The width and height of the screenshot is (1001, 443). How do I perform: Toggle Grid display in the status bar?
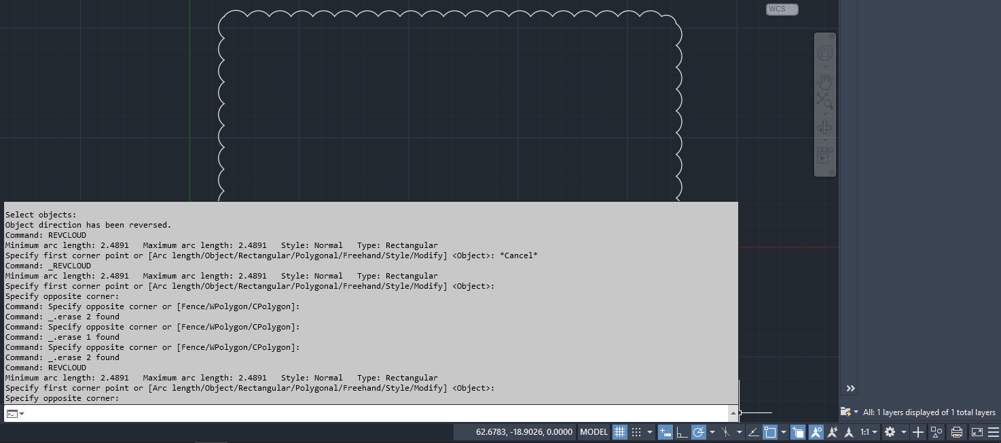tap(619, 432)
